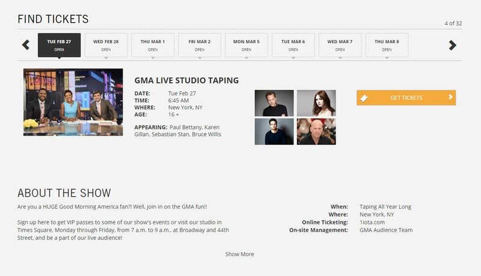Open Paul Bettany's guest photo

point(274,103)
